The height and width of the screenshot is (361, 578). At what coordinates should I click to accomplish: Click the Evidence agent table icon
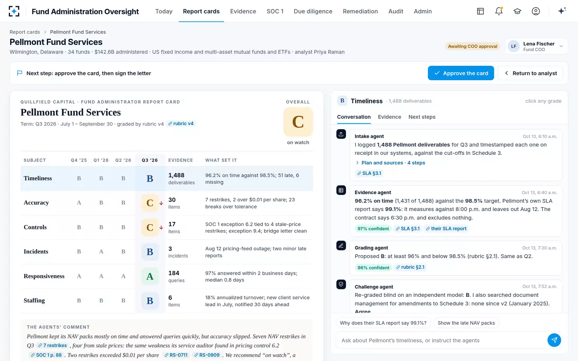point(341,190)
